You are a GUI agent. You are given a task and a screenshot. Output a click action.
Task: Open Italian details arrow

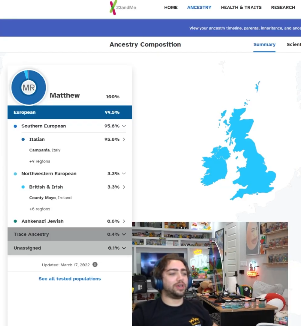[124, 140]
